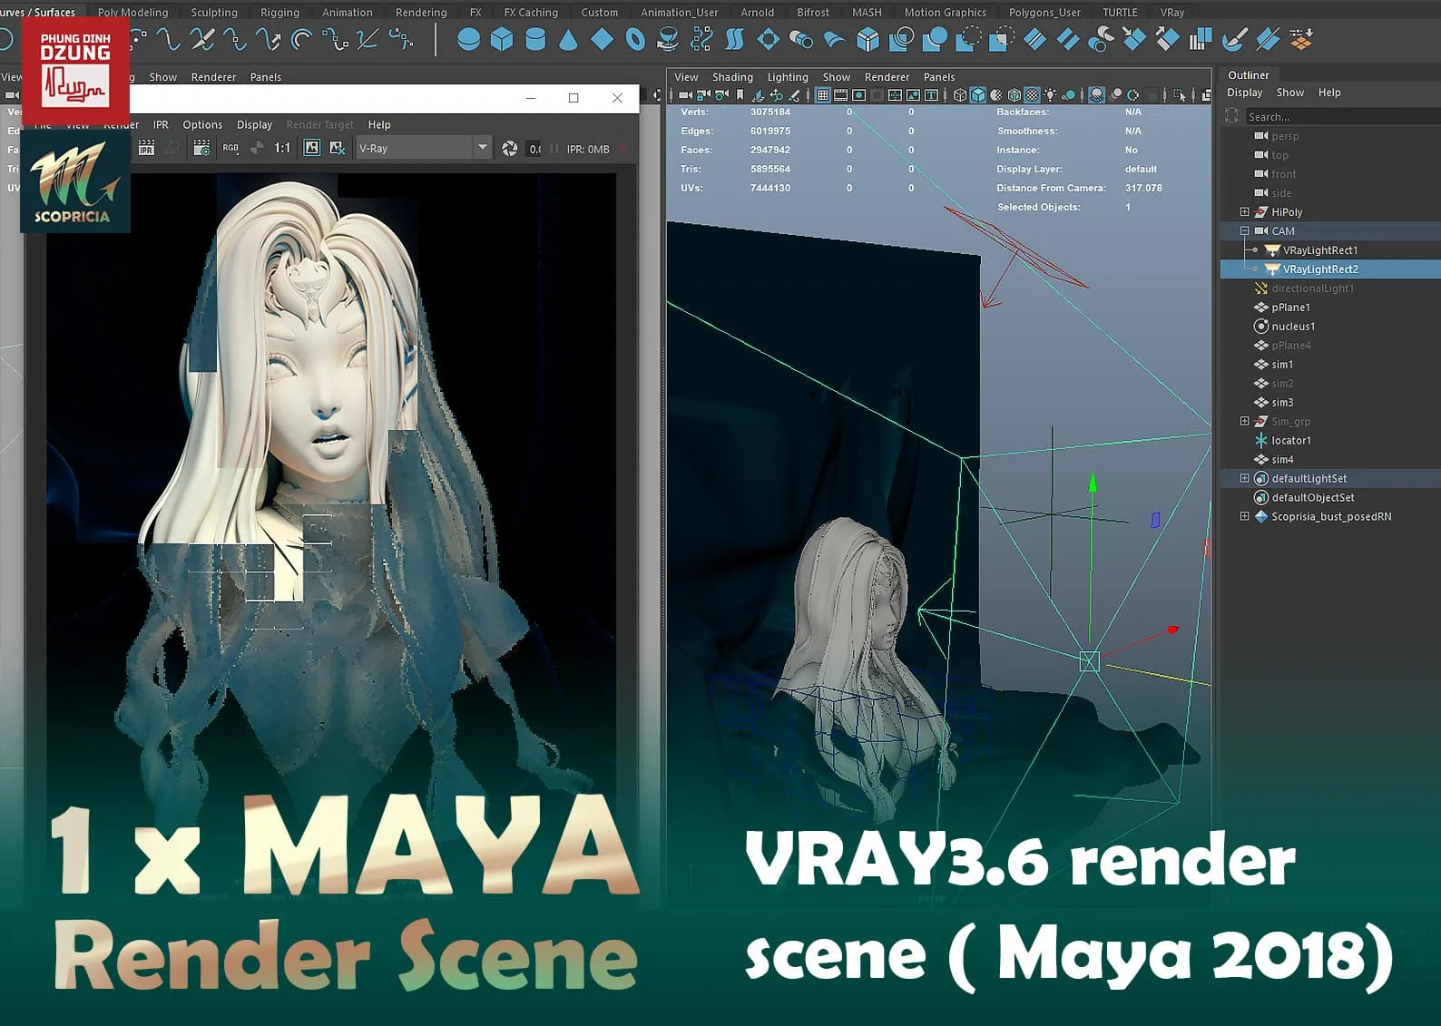Viewport: 1441px width, 1026px height.
Task: Toggle viewport resolution gate button
Action: click(858, 95)
